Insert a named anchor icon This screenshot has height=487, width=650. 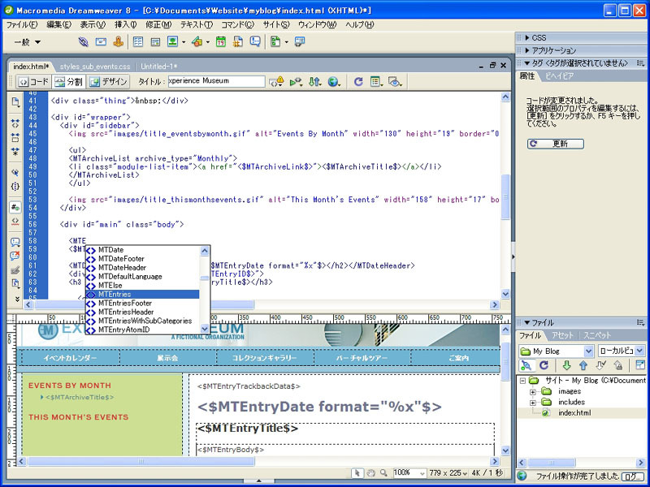point(118,42)
